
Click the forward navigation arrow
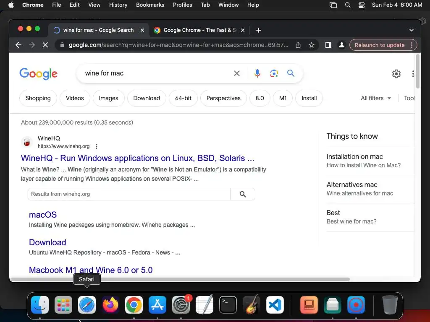click(x=32, y=45)
